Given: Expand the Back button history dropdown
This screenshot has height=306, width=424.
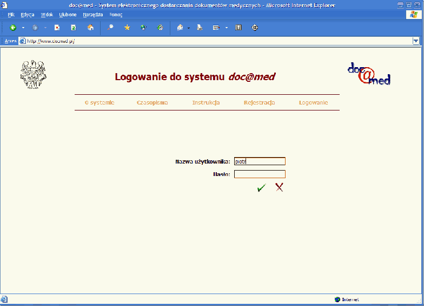Looking at the screenshot, I should point(23,28).
